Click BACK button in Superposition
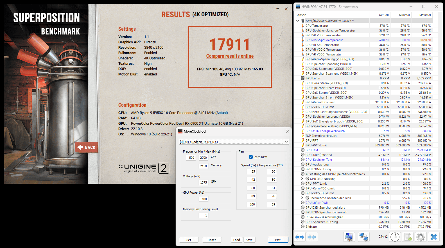The image size is (445, 248). 87,147
